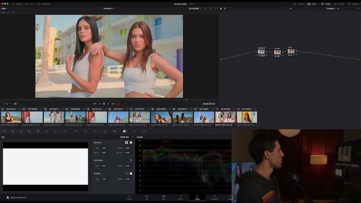The image size is (361, 203).
Task: Open the Node Key mode dropdown
Action: click(126, 137)
